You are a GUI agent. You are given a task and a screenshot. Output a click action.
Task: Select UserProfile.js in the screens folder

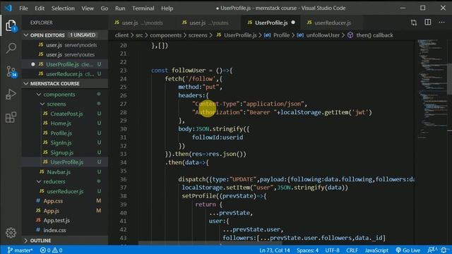click(65, 162)
